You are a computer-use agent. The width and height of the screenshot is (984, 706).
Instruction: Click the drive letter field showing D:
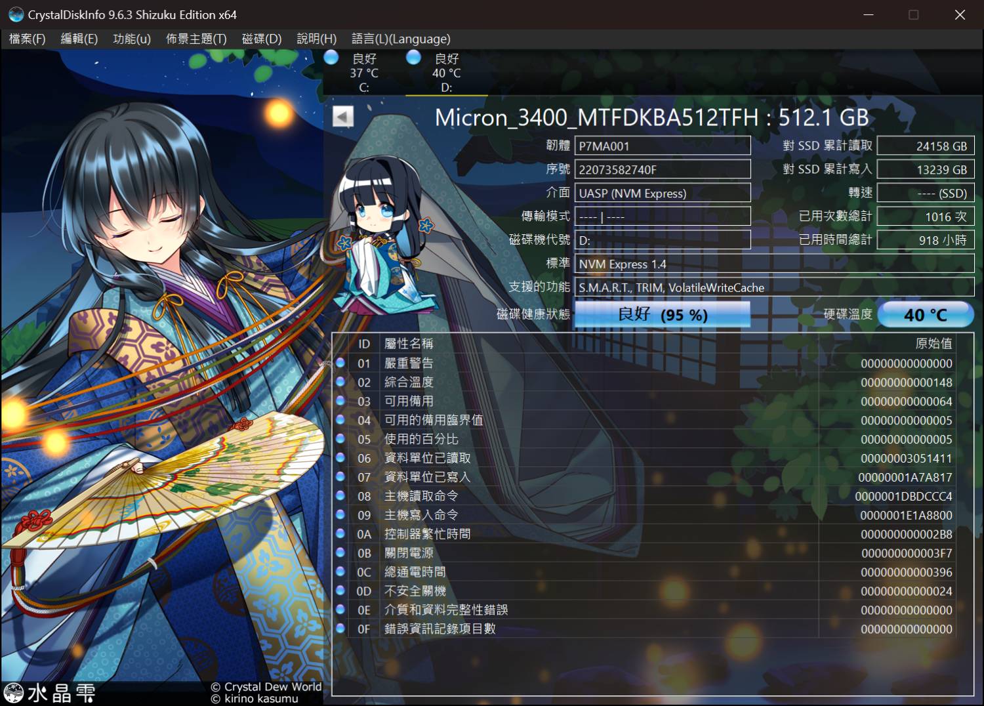663,240
